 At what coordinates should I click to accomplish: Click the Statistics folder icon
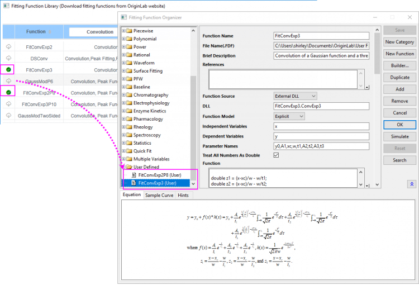coord(130,143)
